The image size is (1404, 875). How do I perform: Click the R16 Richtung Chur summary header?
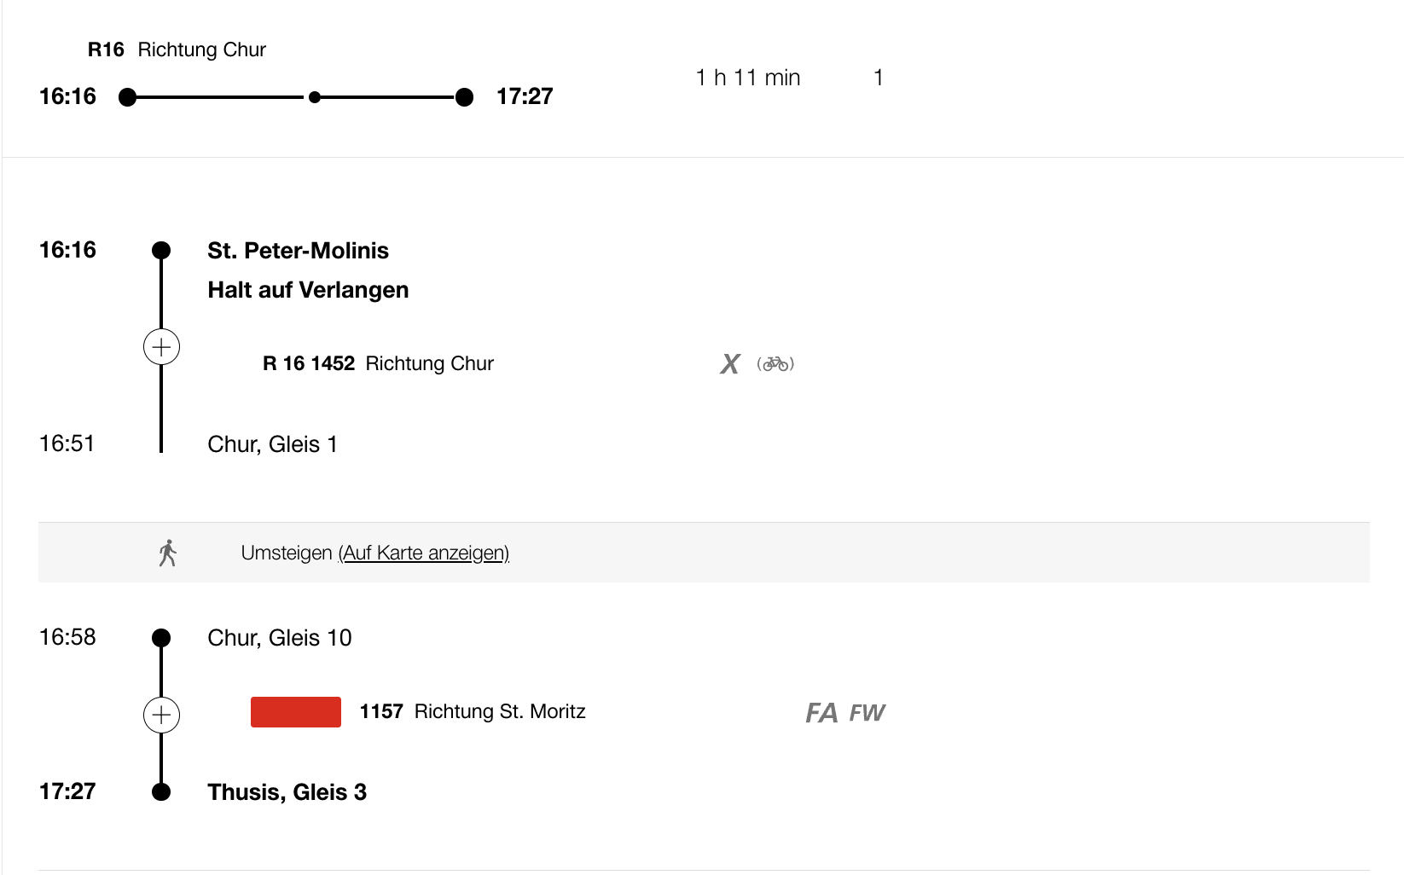177,49
